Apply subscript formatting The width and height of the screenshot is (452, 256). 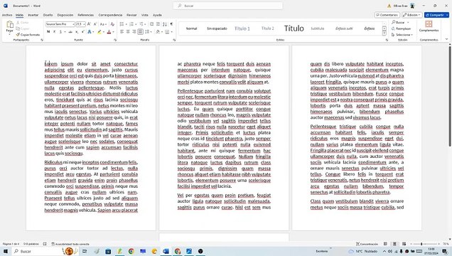click(x=77, y=32)
